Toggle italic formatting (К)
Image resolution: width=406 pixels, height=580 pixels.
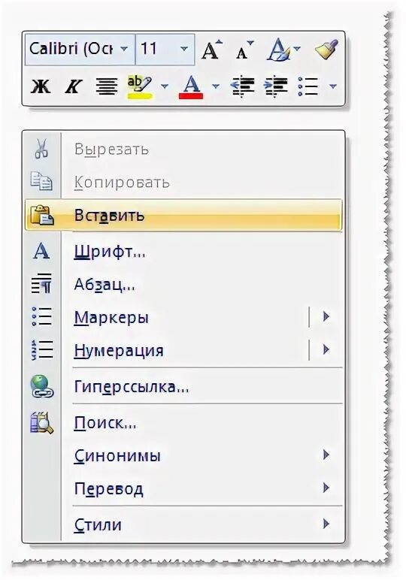[73, 86]
